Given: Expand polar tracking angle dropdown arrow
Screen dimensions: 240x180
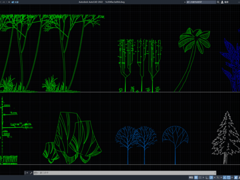Looking at the screenshot, I should tap(214, 177).
